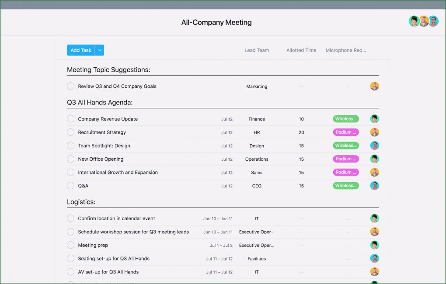Screen dimensions: 446x284
Task: Open last project member avatar in header
Action: [433, 21]
